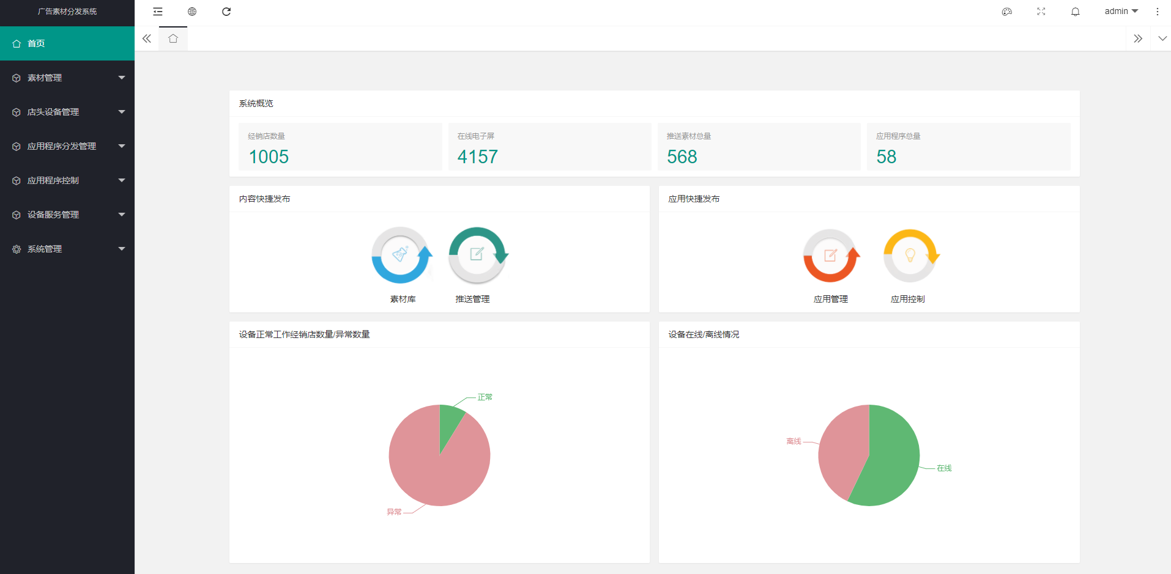1171x574 pixels.
Task: Collapse the sidebar with the menu-fold icon
Action: point(158,12)
